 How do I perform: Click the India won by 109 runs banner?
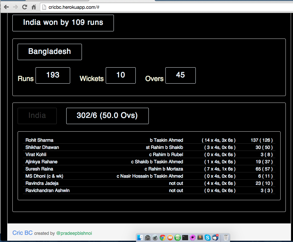point(63,23)
